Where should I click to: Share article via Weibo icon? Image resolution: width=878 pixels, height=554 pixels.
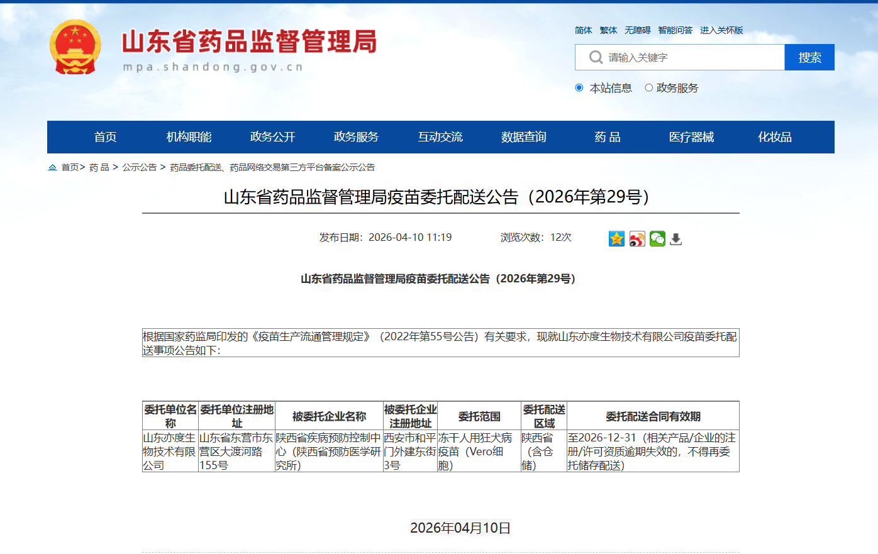tap(637, 239)
